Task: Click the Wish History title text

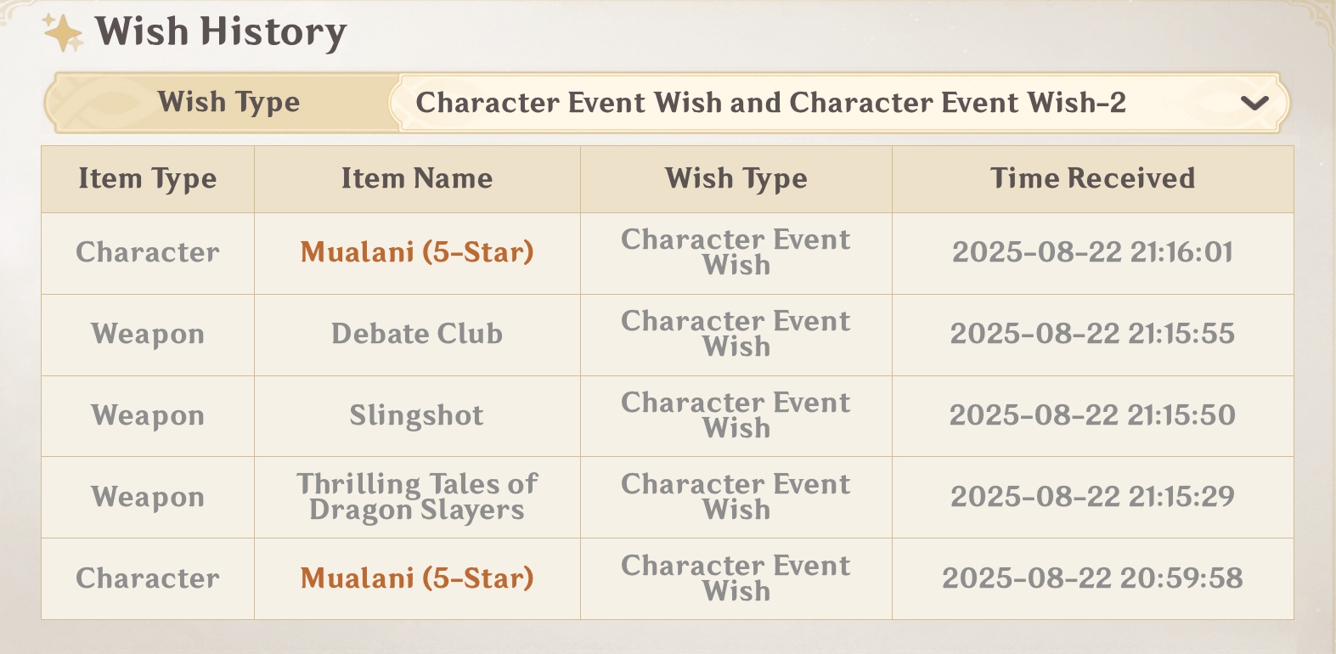Action: click(221, 32)
